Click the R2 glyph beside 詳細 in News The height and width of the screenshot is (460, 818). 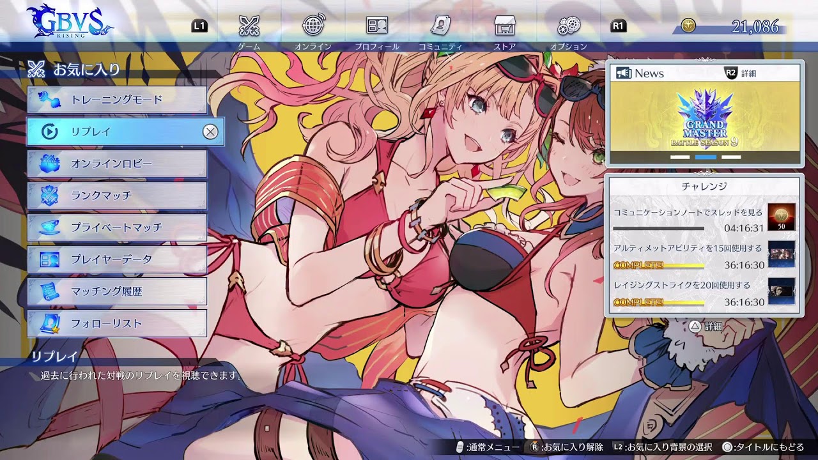[x=731, y=73]
